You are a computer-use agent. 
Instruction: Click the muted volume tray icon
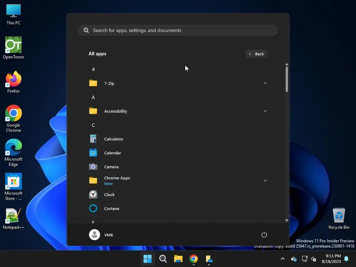pyautogui.click(x=314, y=259)
